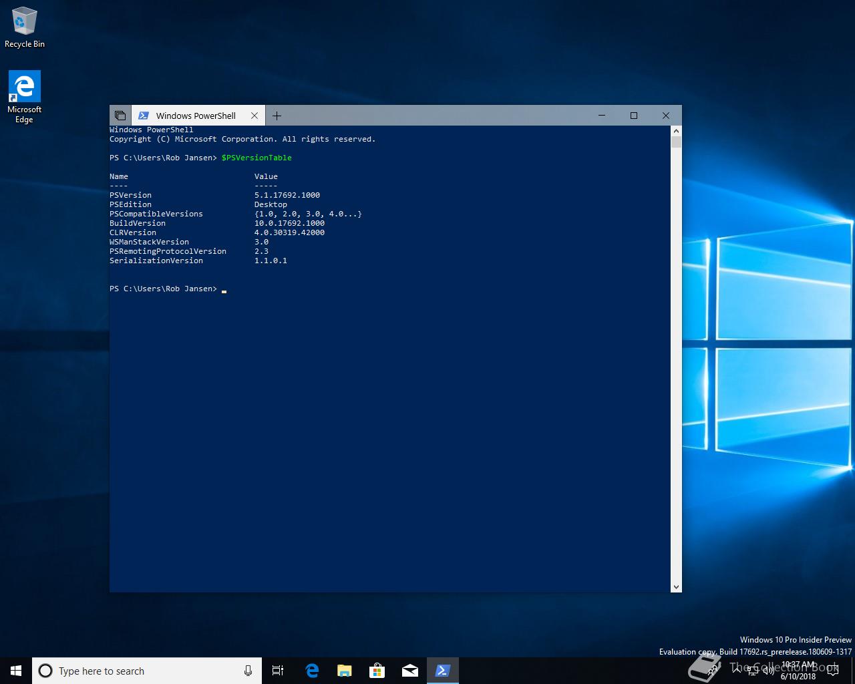
Task: Click the scrollbar down arrow in PowerShell
Action: click(676, 587)
